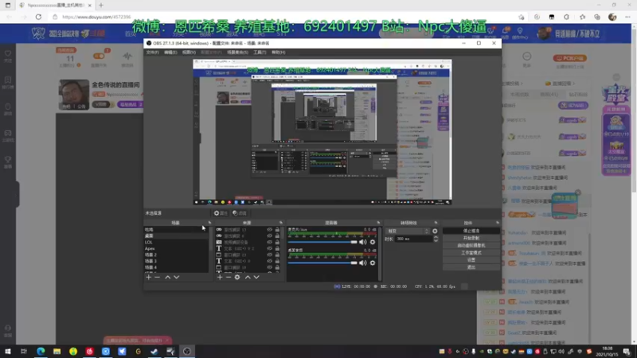637x358 pixels.
Task: Open OBS 设置 from the controls panel
Action: [x=471, y=260]
